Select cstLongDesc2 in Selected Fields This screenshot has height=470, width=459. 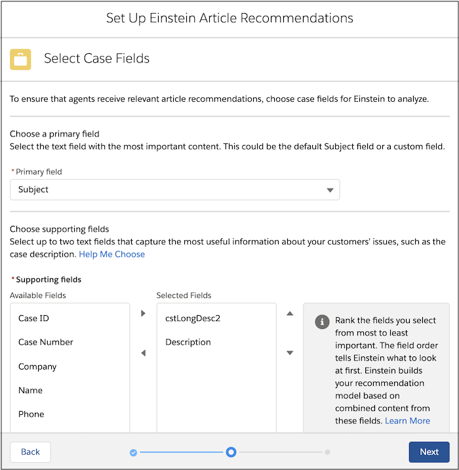pyautogui.click(x=216, y=318)
